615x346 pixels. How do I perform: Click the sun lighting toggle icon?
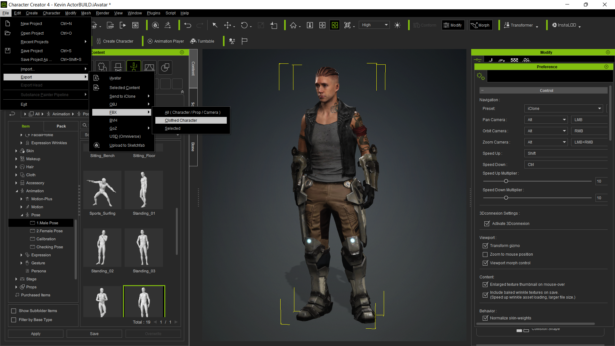pos(397,25)
